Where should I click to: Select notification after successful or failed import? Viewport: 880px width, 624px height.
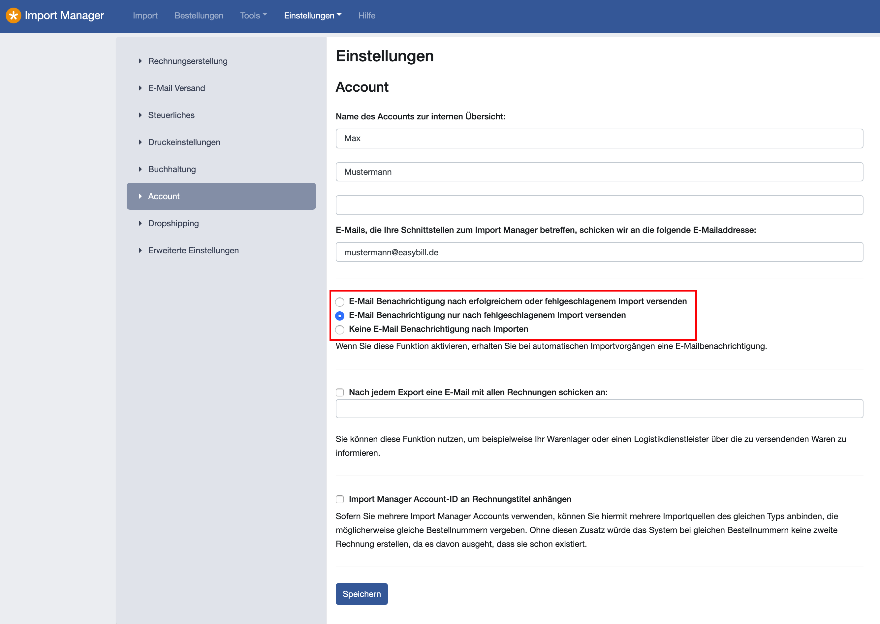click(340, 302)
